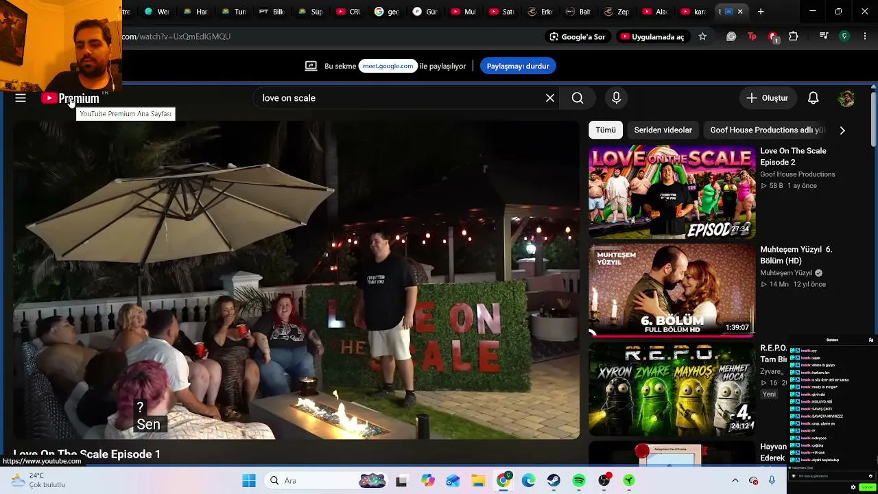Screen dimensions: 878x494
Task: Open File Explorer from the taskbar
Action: click(478, 480)
